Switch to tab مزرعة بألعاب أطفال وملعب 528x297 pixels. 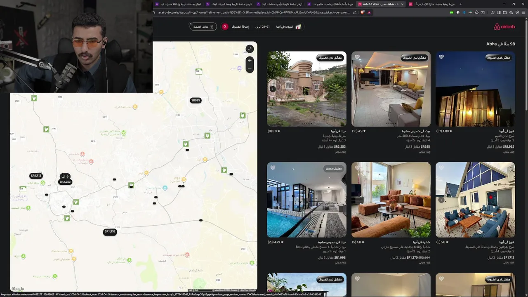330,4
